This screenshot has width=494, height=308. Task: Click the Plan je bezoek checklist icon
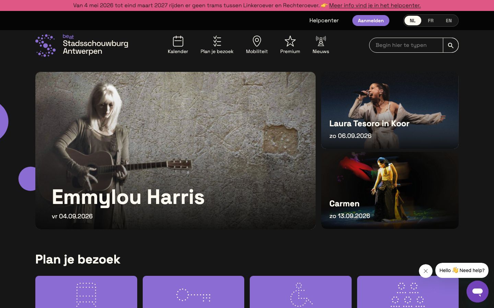click(x=217, y=41)
